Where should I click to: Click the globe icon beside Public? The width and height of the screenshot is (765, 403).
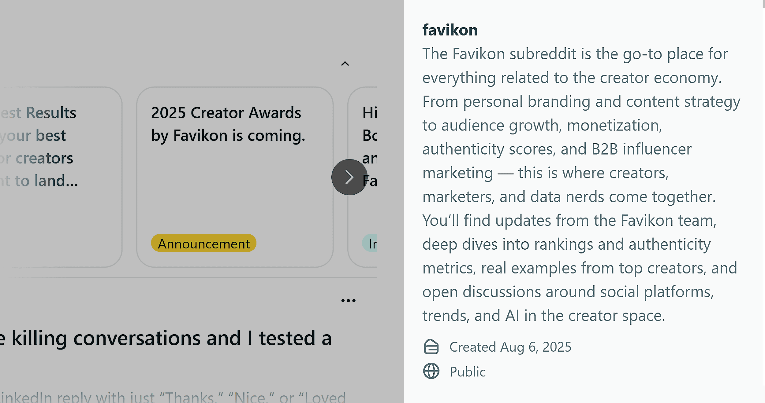click(431, 372)
